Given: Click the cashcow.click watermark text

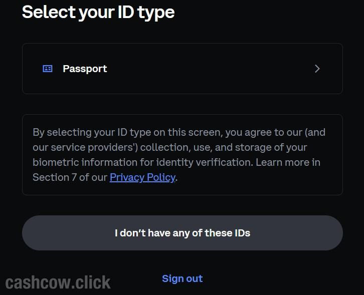Looking at the screenshot, I should click(58, 282).
